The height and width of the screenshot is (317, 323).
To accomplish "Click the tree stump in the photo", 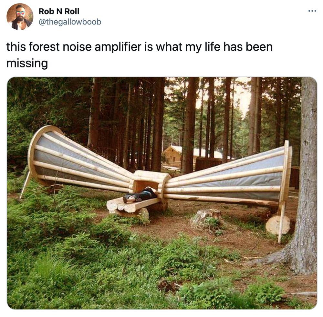I will tap(207, 217).
